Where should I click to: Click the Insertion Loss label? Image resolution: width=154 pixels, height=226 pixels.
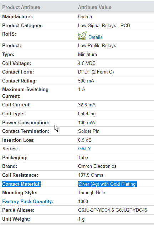point(19,140)
